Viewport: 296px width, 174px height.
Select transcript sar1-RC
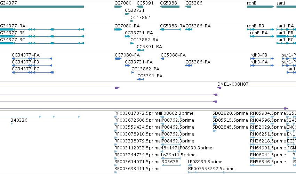coord(286,43)
